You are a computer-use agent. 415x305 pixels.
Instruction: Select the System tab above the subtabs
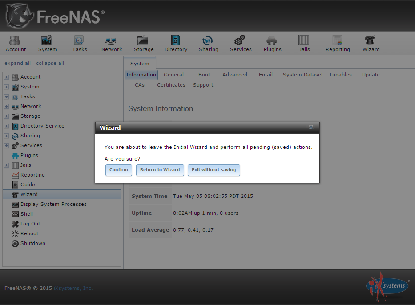click(x=140, y=64)
